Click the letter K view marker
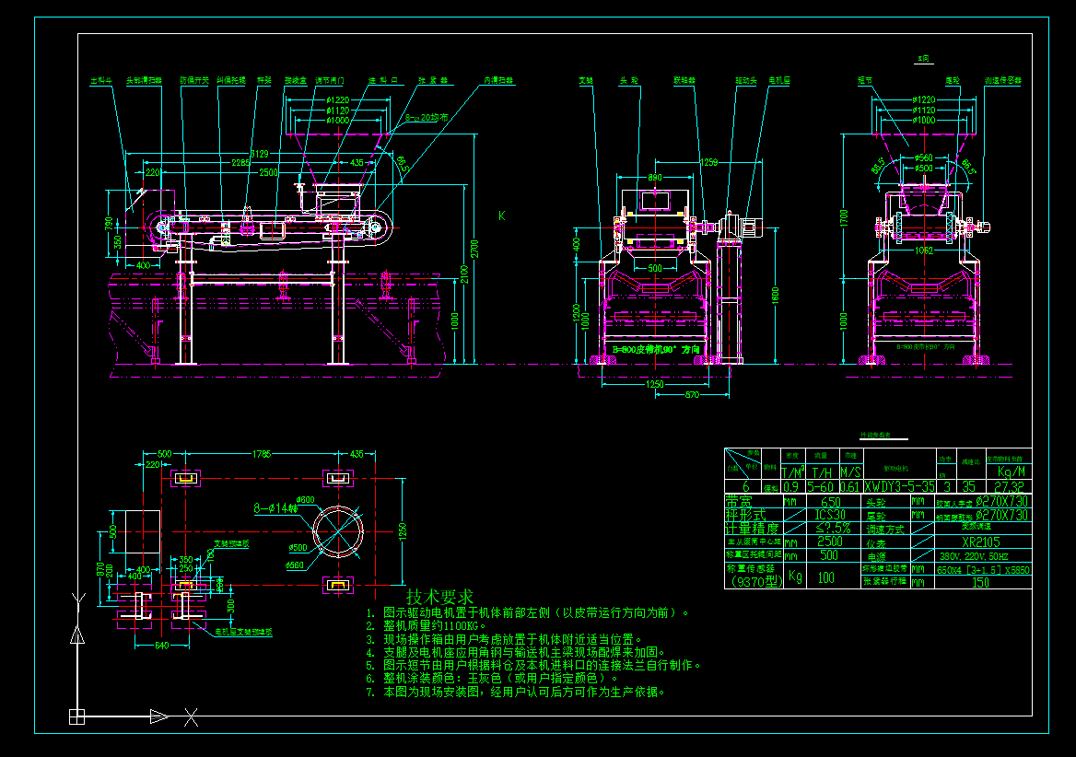This screenshot has width=1076, height=757. pyautogui.click(x=502, y=216)
